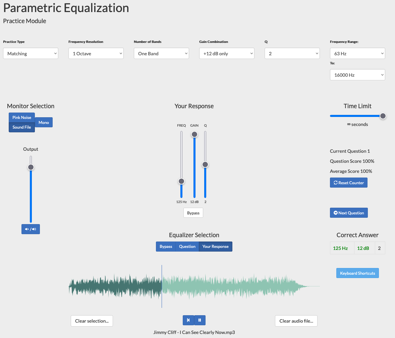Image resolution: width=395 pixels, height=338 pixels.
Task: Expand the Frequency Resolution dropdown
Action: [96, 54]
